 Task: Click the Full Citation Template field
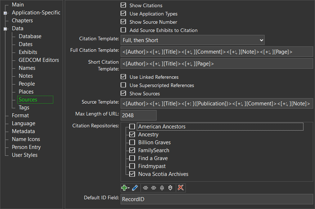tap(217, 51)
